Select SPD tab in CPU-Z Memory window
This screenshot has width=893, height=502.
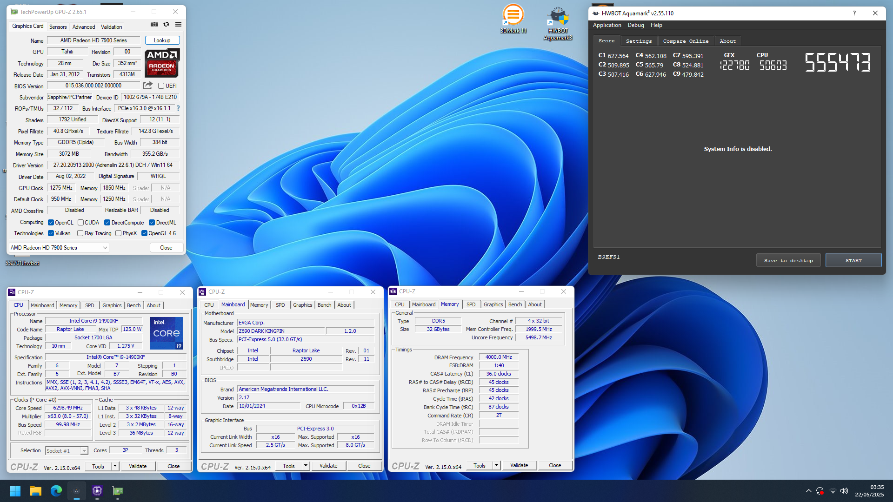[x=471, y=304]
